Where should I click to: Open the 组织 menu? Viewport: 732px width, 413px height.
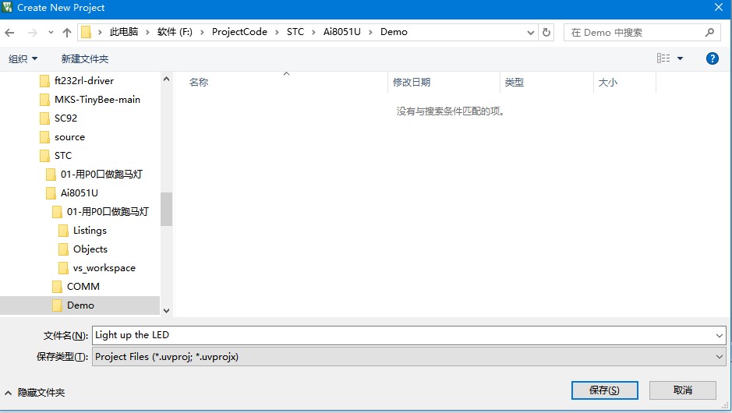click(x=23, y=58)
